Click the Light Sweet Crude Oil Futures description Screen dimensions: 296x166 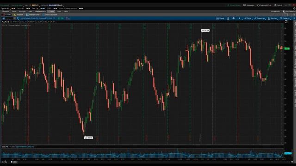38,18
